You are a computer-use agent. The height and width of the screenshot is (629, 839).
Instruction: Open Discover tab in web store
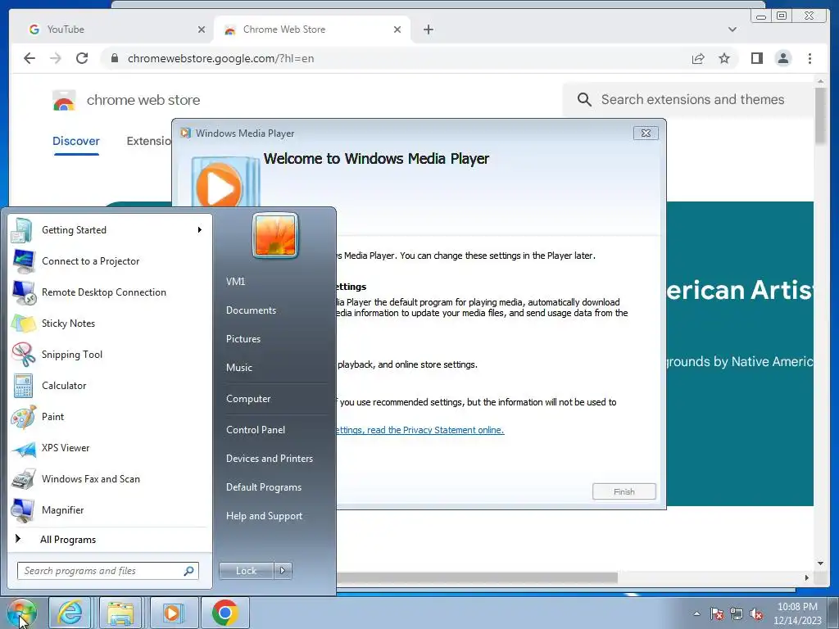(76, 141)
